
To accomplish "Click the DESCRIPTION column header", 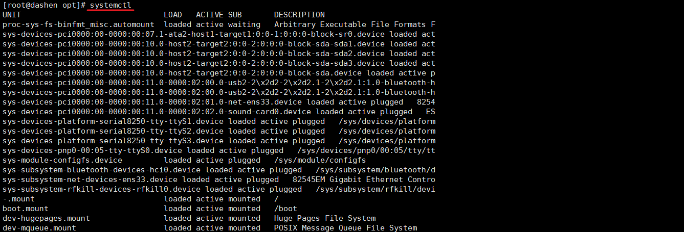I will [299, 15].
